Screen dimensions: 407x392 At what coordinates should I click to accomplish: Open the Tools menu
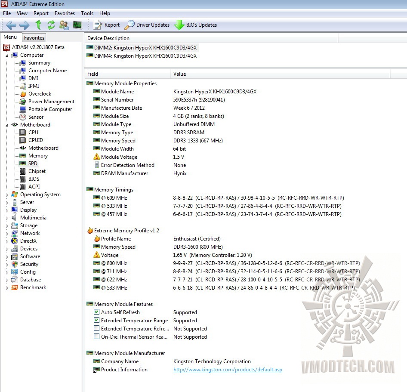pos(87,13)
